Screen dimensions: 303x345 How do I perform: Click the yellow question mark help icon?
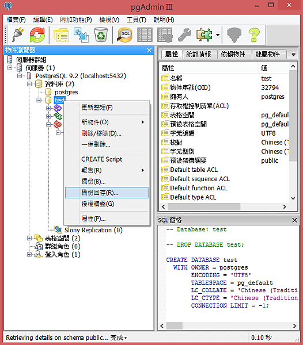point(254,34)
